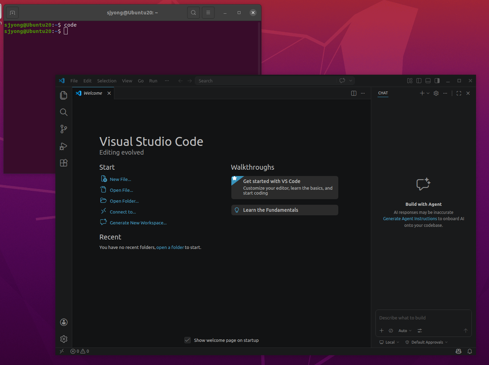Viewport: 489px width, 365px height.
Task: Click the VS Code logo in title bar
Action: click(x=62, y=81)
